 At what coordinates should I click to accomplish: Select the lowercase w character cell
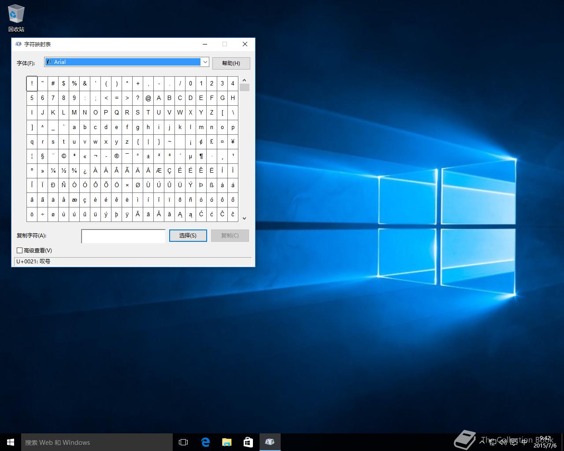pyautogui.click(x=95, y=141)
